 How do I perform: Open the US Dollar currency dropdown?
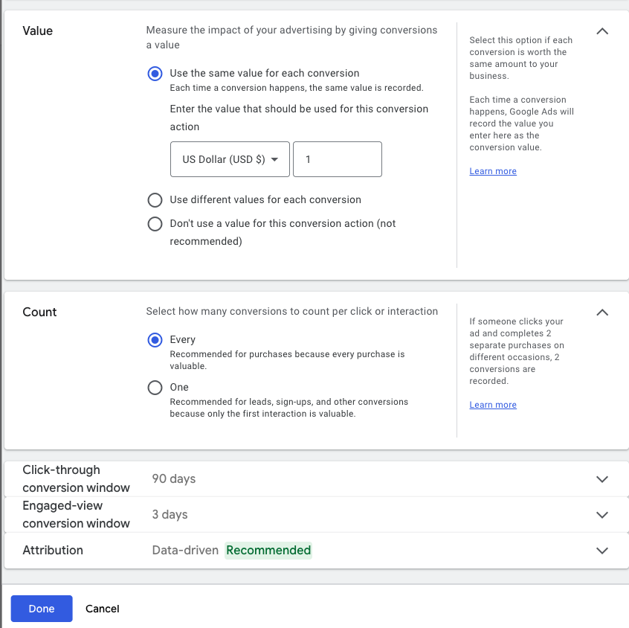click(230, 159)
